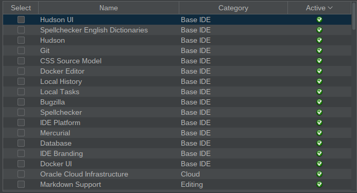Click active icon for Spellchecker English Dictionaries
The width and height of the screenshot is (357, 193).
(x=319, y=30)
